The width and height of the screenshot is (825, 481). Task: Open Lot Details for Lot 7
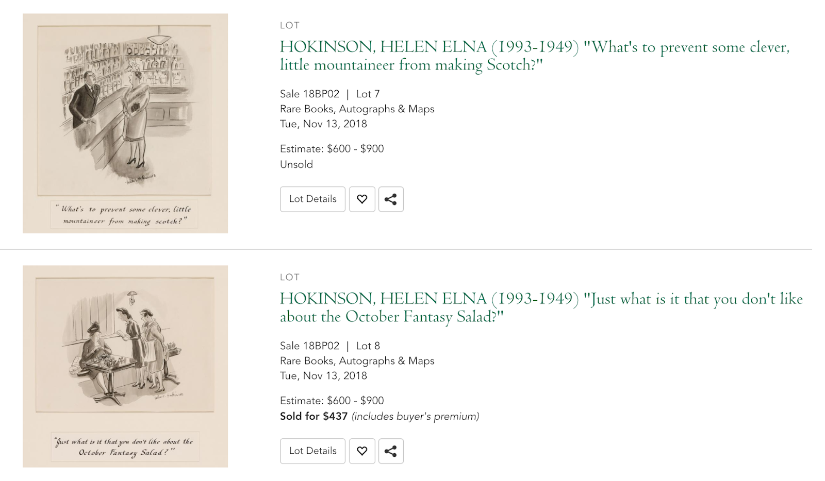[x=312, y=199]
